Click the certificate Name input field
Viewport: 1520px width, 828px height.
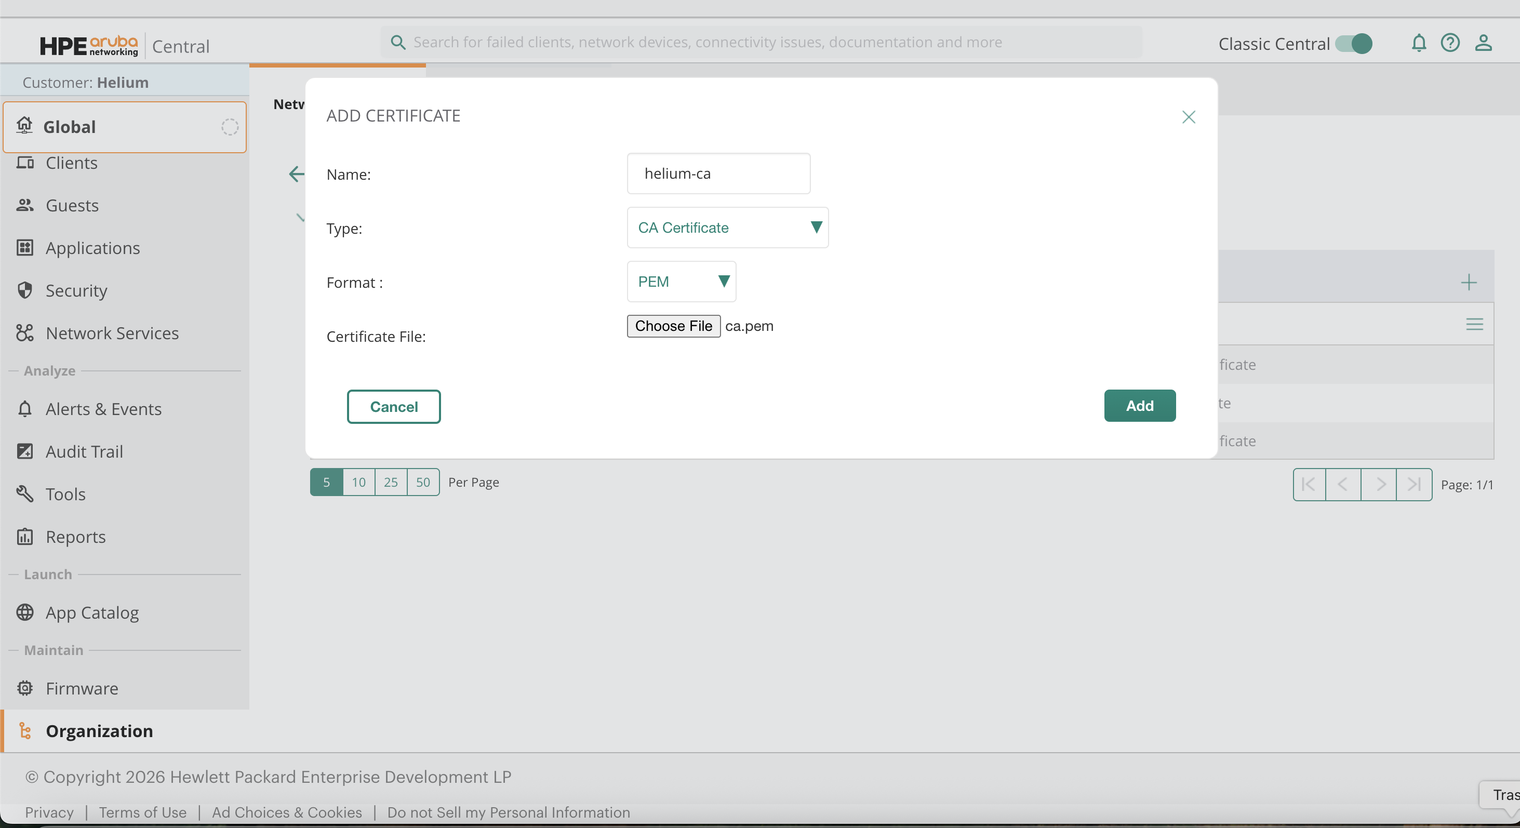pyautogui.click(x=718, y=173)
